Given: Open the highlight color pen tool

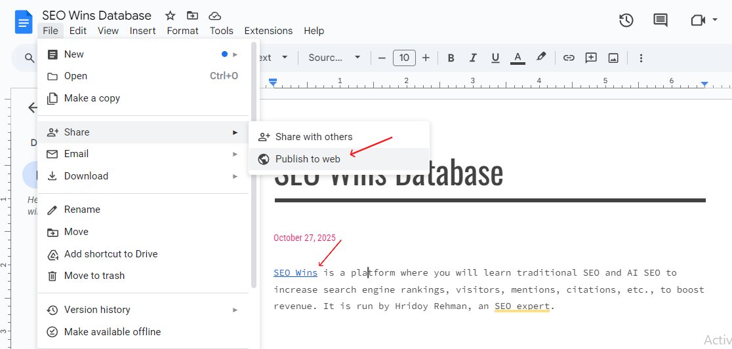Looking at the screenshot, I should point(541,57).
